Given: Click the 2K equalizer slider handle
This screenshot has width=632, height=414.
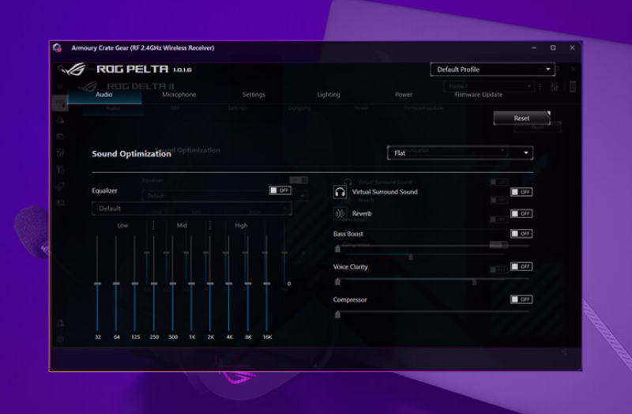Looking at the screenshot, I should [210, 284].
